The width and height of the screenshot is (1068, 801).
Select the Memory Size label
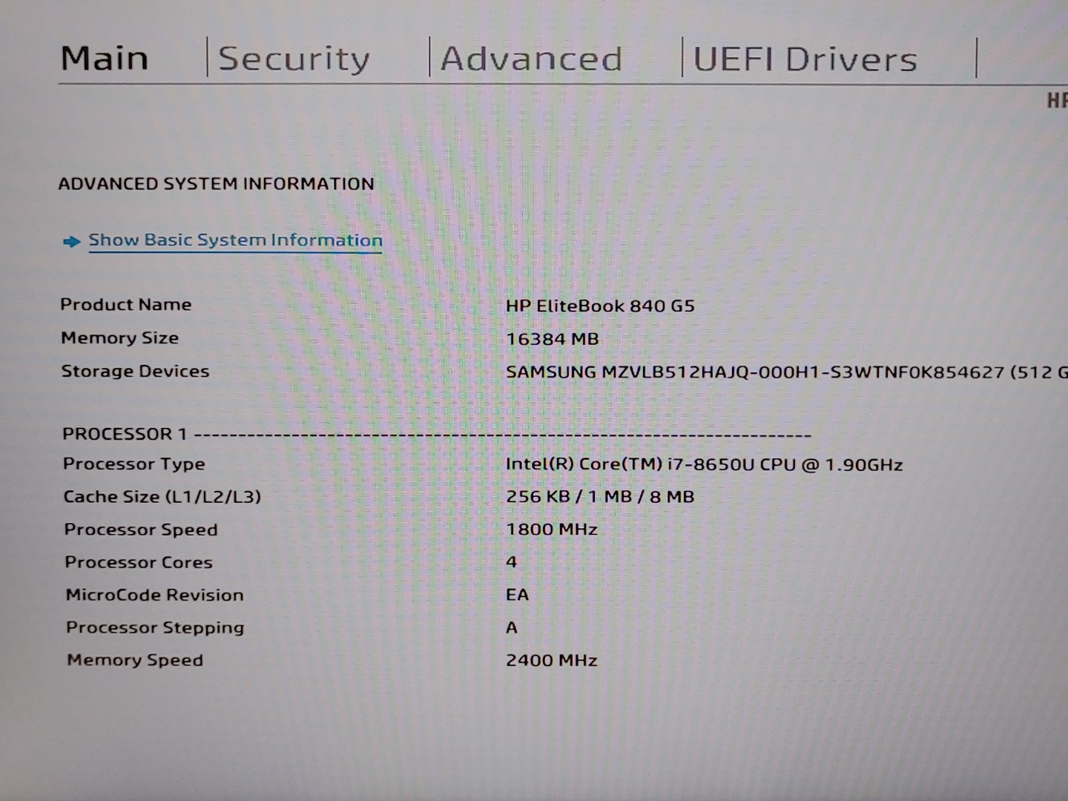point(120,338)
